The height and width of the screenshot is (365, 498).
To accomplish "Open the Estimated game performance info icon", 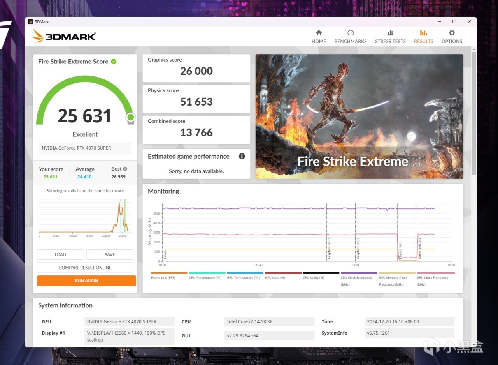I will pos(242,156).
